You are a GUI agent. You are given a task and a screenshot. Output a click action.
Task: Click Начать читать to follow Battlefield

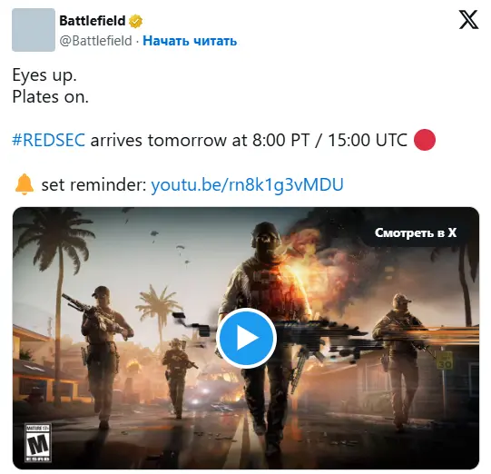point(190,41)
